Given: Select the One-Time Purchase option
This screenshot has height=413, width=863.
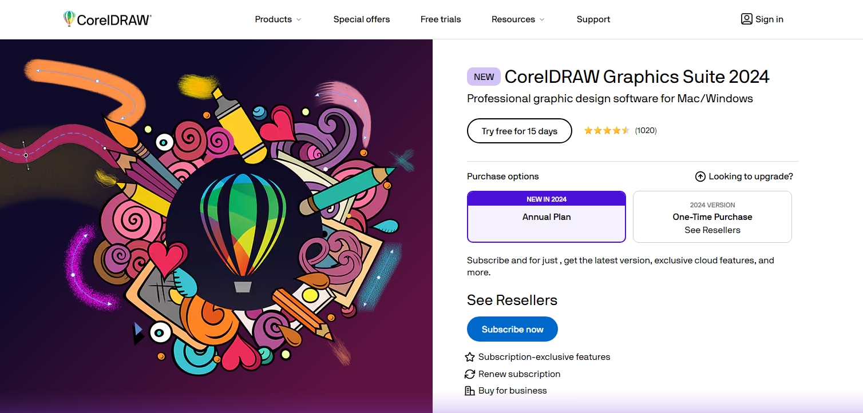Looking at the screenshot, I should [712, 217].
